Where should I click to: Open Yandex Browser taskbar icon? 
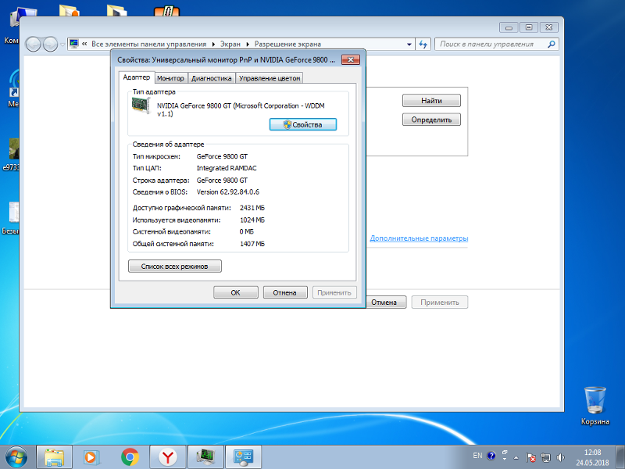pos(168,457)
